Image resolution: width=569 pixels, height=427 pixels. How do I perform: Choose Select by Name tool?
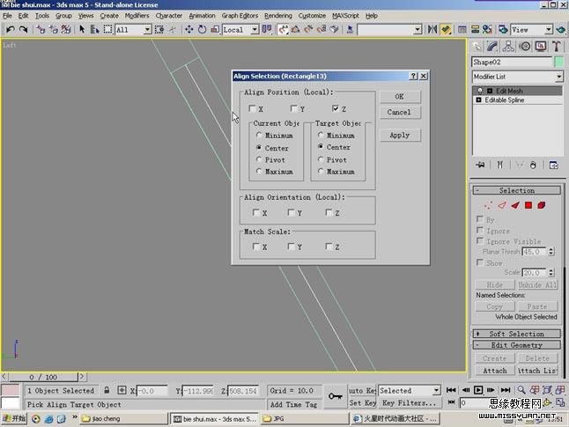[95, 29]
